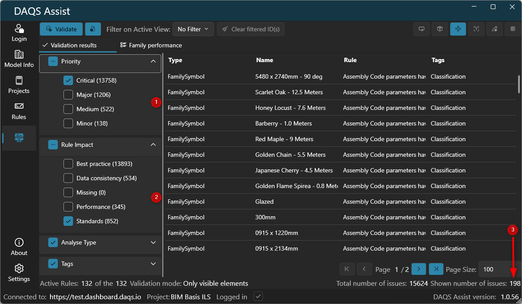Click the pencil with gear toolbar icon
Image resolution: width=522 pixels, height=304 pixels.
click(495, 29)
